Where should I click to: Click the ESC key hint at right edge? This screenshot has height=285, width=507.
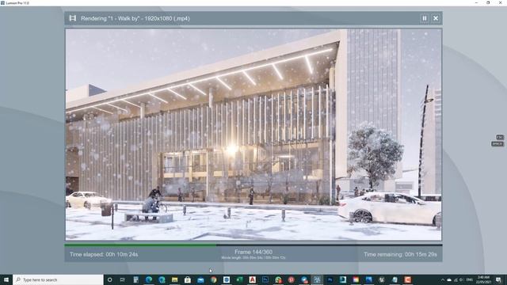click(500, 137)
